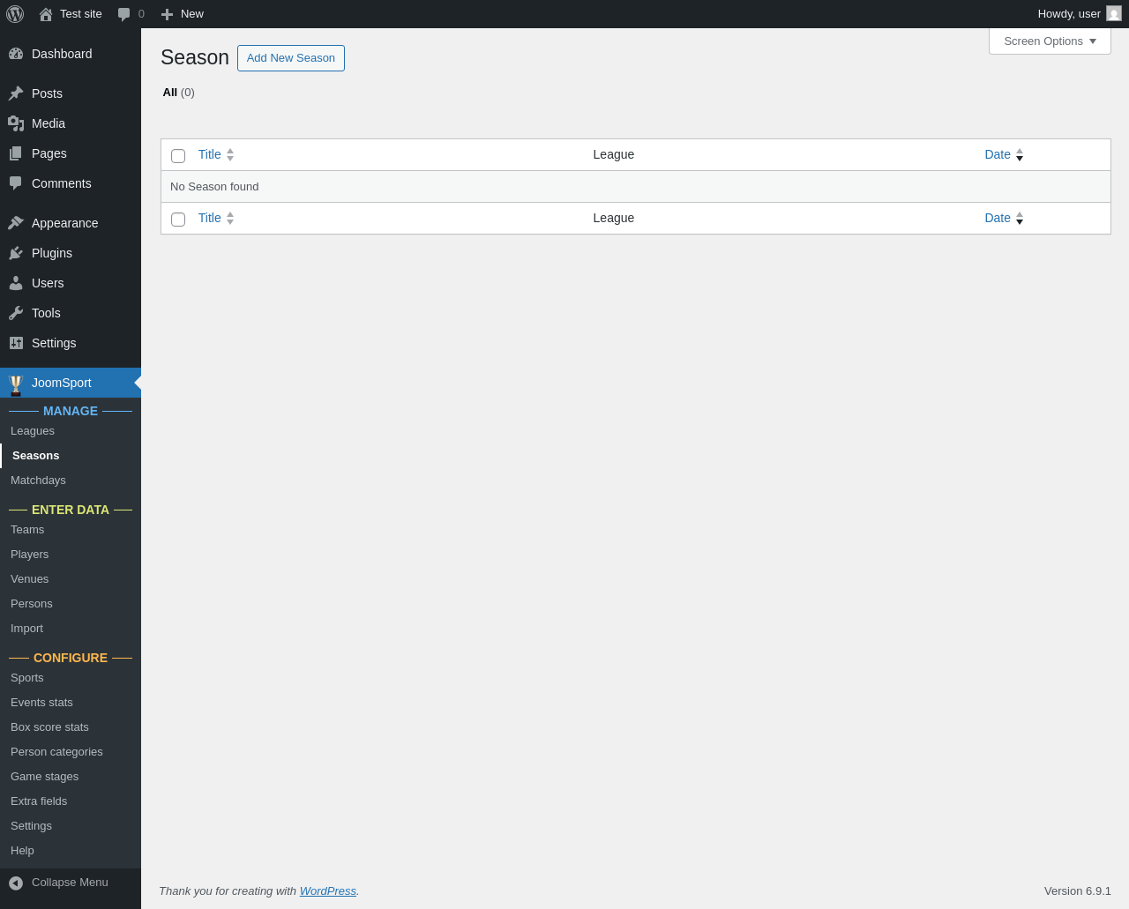Sort by Date using header arrows

coord(1020,154)
